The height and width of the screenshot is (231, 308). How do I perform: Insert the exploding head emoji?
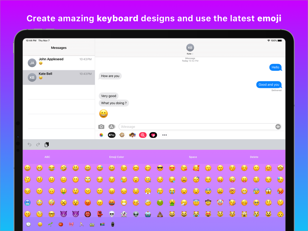(x=232, y=191)
